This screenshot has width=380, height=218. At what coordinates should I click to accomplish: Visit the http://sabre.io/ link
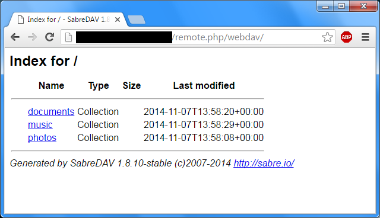[264, 163]
